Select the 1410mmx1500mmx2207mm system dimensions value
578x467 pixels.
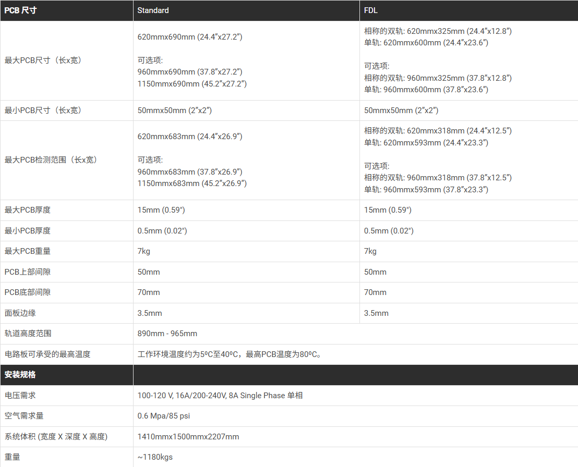point(188,437)
